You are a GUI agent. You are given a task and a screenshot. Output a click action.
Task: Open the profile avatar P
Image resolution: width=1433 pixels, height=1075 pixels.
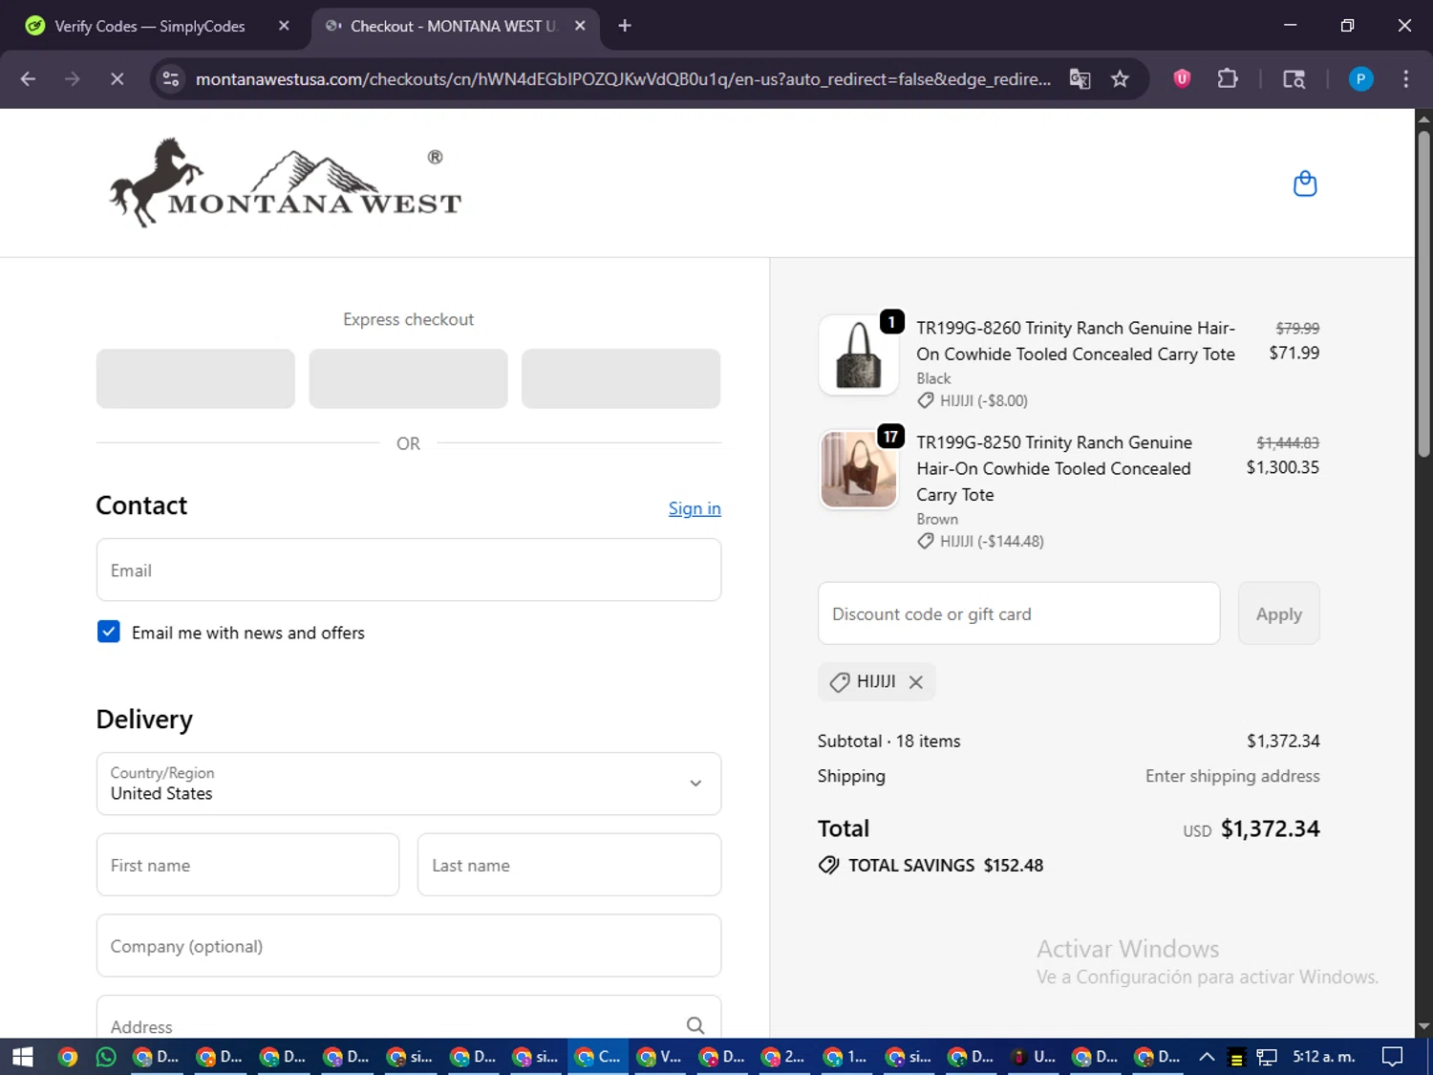[1360, 79]
